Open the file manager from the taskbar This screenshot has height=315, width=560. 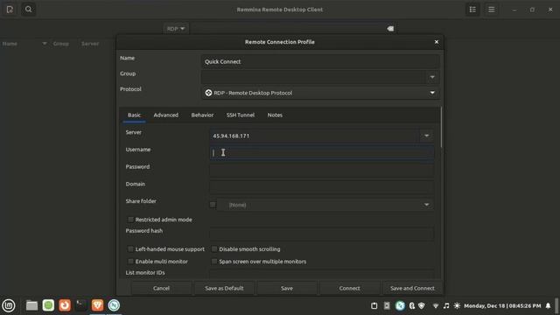[31, 305]
